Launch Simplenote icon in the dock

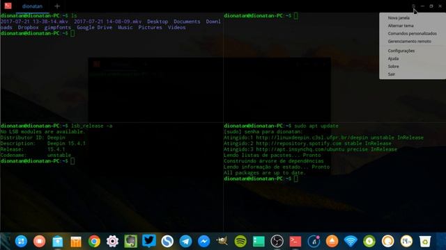point(167,242)
